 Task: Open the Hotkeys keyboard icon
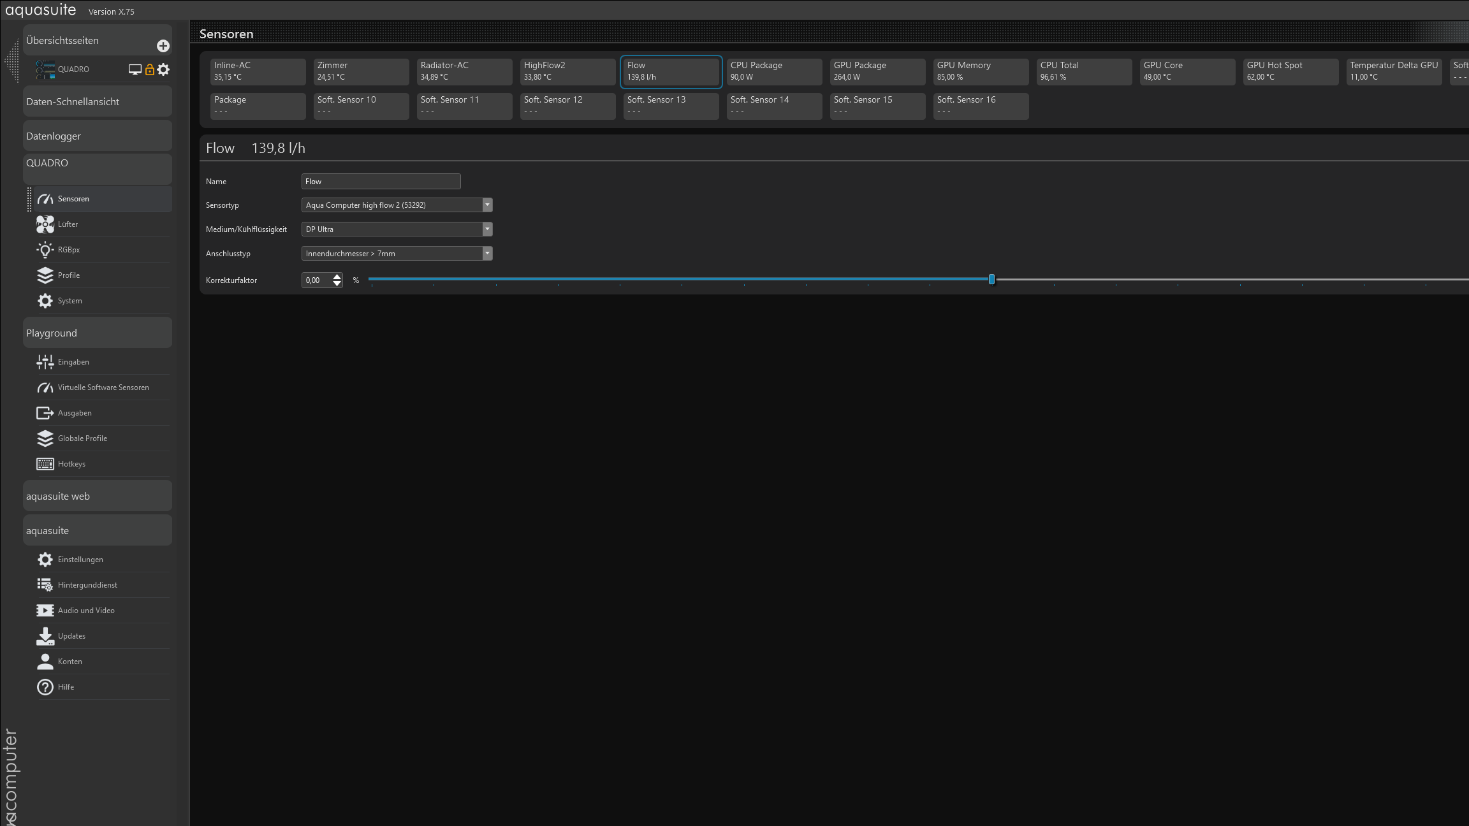(x=45, y=464)
